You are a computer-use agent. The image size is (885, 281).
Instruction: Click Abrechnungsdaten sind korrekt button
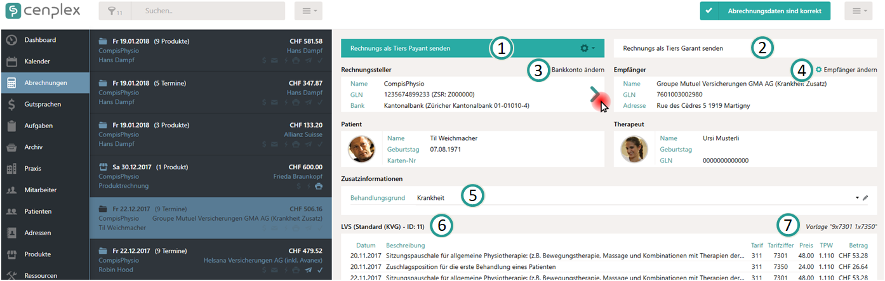tap(765, 11)
